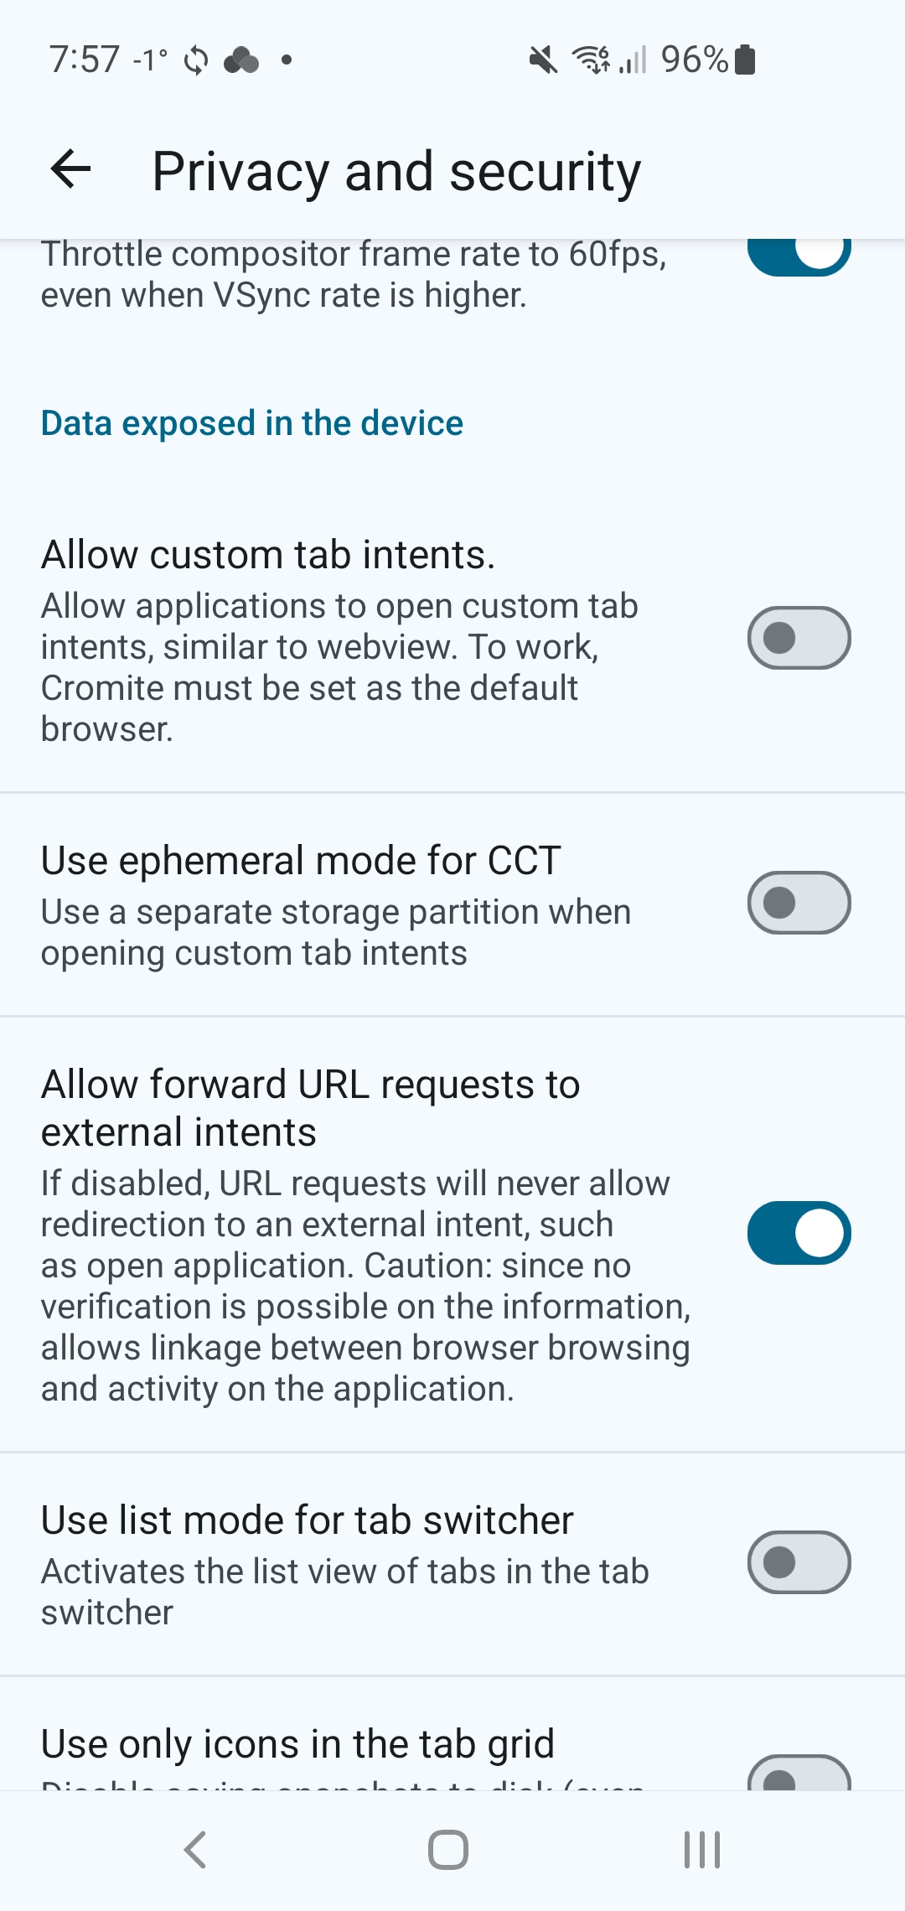The width and height of the screenshot is (905, 1911).
Task: Select the Use list mode for tab switcher label
Action: click(308, 1520)
